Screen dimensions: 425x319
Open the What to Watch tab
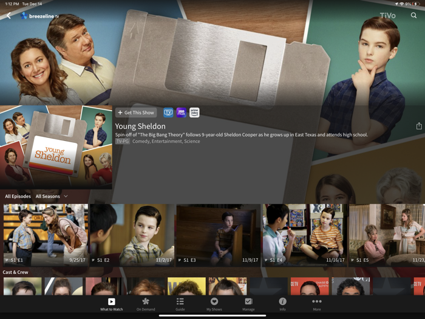click(x=111, y=304)
